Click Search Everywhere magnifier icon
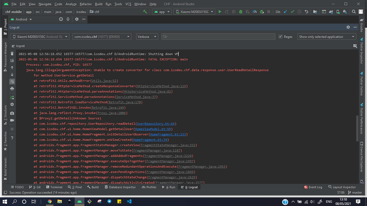Image resolution: width=367 pixels, height=206 pixels. (x=354, y=12)
